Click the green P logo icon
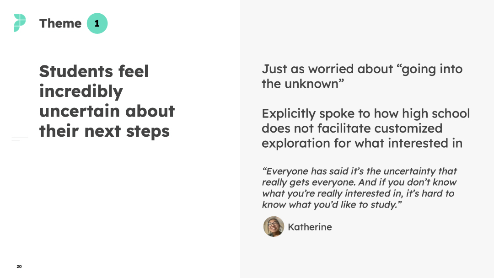This screenshot has height=278, width=494. coord(20,23)
